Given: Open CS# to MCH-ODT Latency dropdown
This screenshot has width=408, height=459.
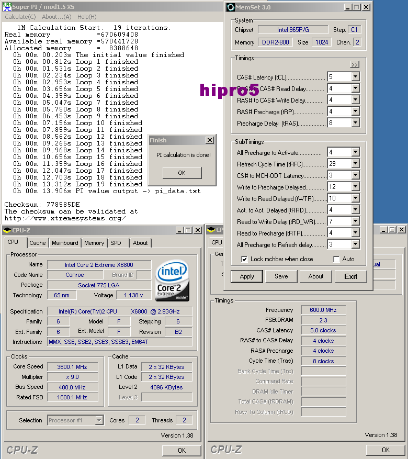Looking at the screenshot, I should click(x=355, y=175).
